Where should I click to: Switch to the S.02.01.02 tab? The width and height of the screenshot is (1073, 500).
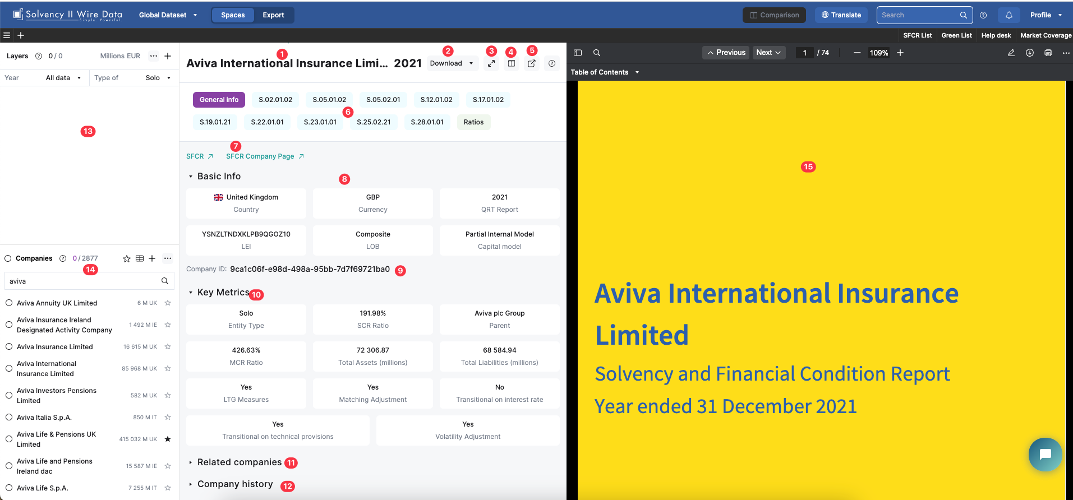pos(275,100)
